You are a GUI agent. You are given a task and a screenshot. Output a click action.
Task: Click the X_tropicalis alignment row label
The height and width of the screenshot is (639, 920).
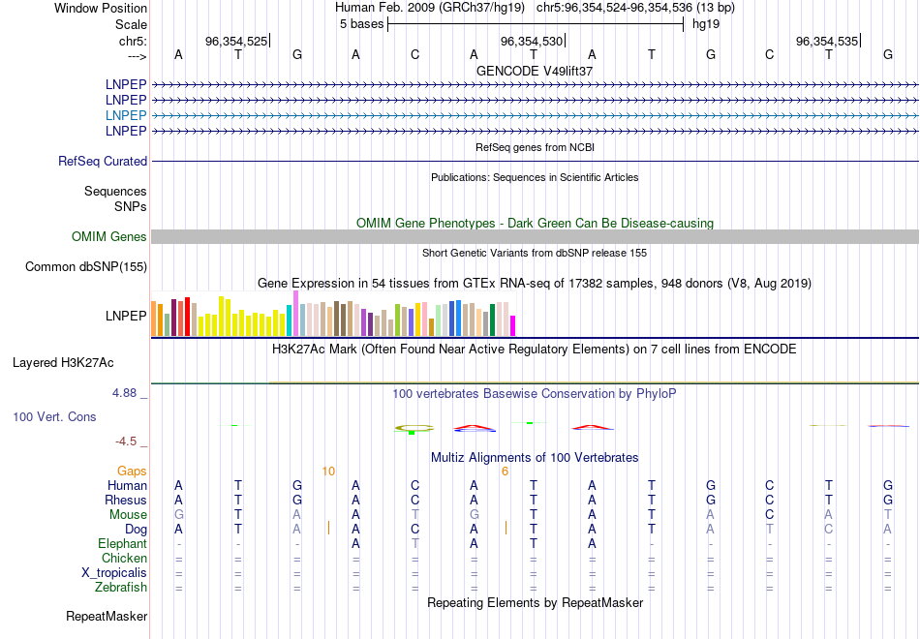click(x=114, y=573)
